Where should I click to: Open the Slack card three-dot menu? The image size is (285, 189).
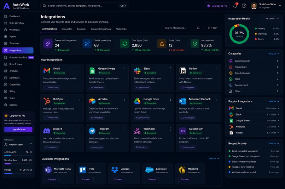170,69
